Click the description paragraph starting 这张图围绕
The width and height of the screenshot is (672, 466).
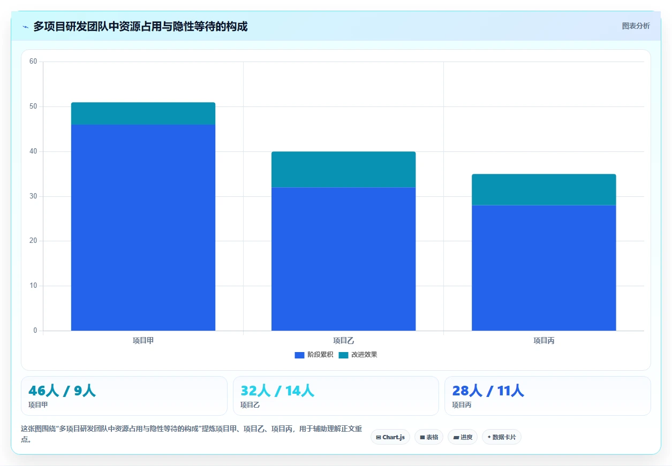pyautogui.click(x=191, y=434)
